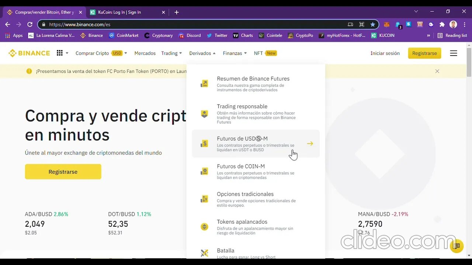Click the install app icon in address bar

pos(350,24)
